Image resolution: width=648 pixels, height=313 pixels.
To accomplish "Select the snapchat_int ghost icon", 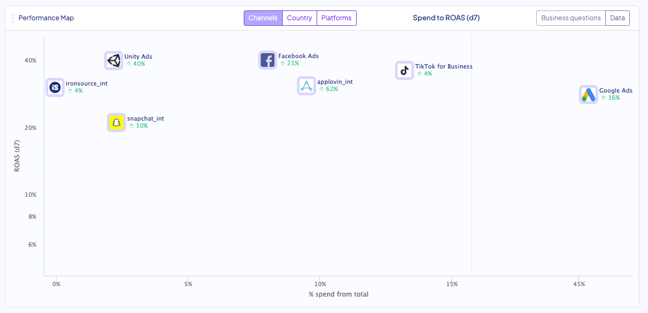I will pos(116,122).
